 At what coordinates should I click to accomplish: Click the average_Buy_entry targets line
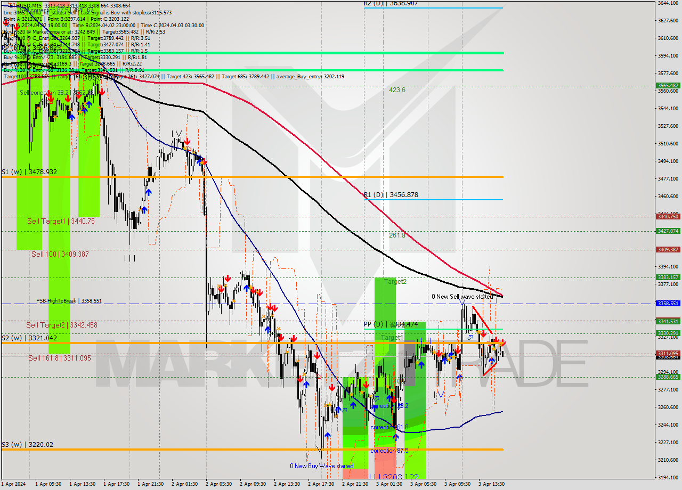click(x=174, y=76)
